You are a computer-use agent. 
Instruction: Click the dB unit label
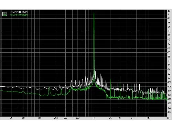[x=169, y=11]
